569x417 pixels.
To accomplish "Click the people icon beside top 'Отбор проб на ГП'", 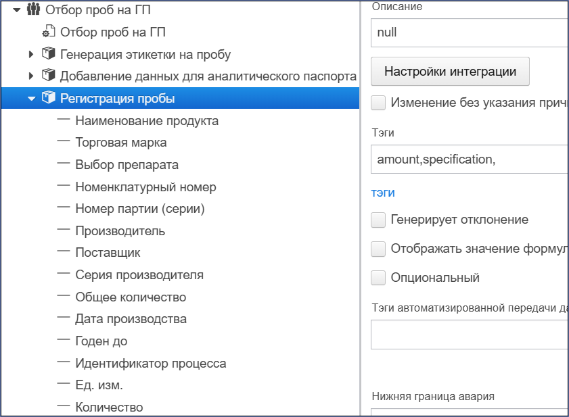I will 33,9.
